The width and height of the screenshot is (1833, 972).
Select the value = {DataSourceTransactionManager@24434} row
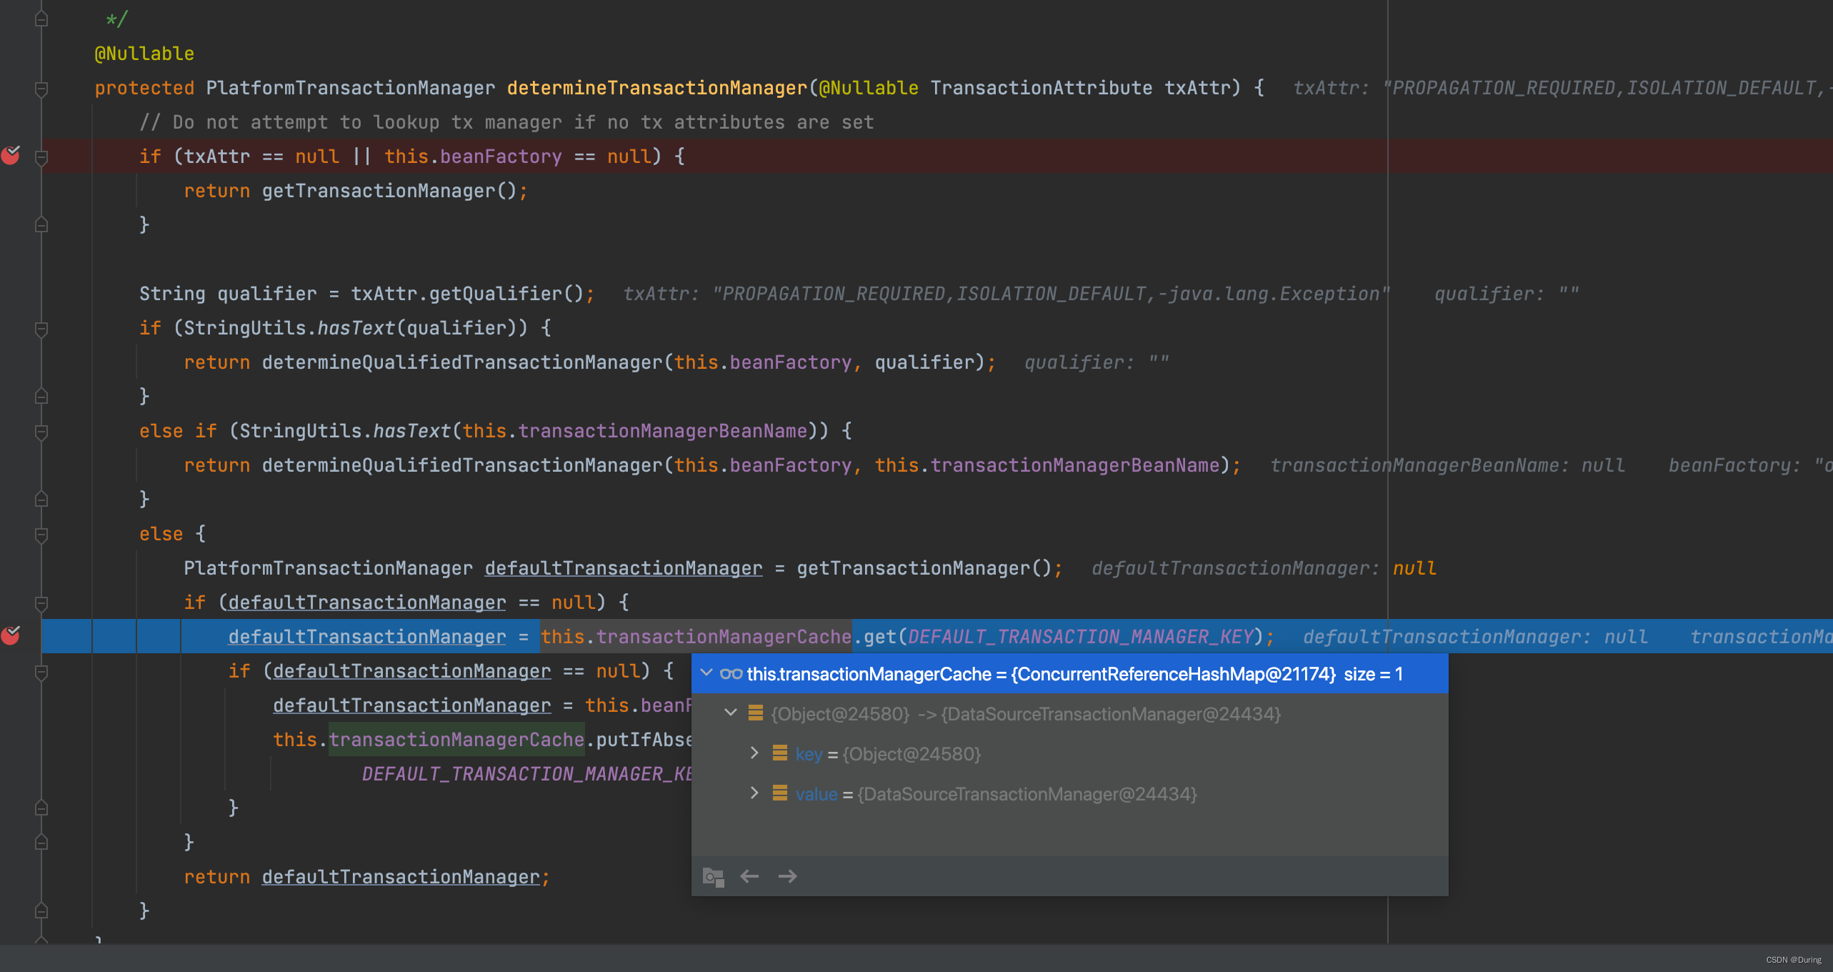click(1069, 794)
